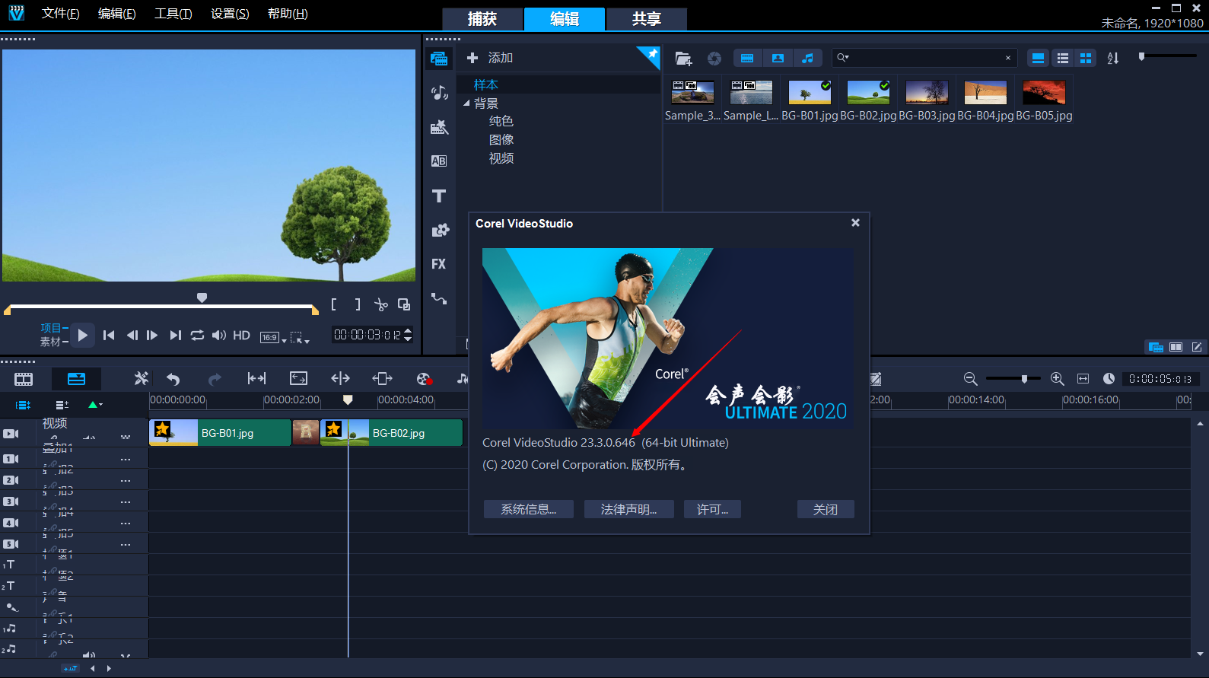The image size is (1209, 678).
Task: Click the split clip scissors icon
Action: pyautogui.click(x=381, y=305)
